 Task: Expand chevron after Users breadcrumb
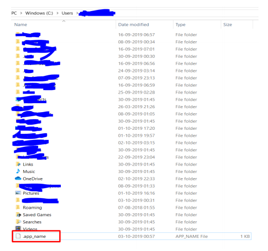point(77,13)
